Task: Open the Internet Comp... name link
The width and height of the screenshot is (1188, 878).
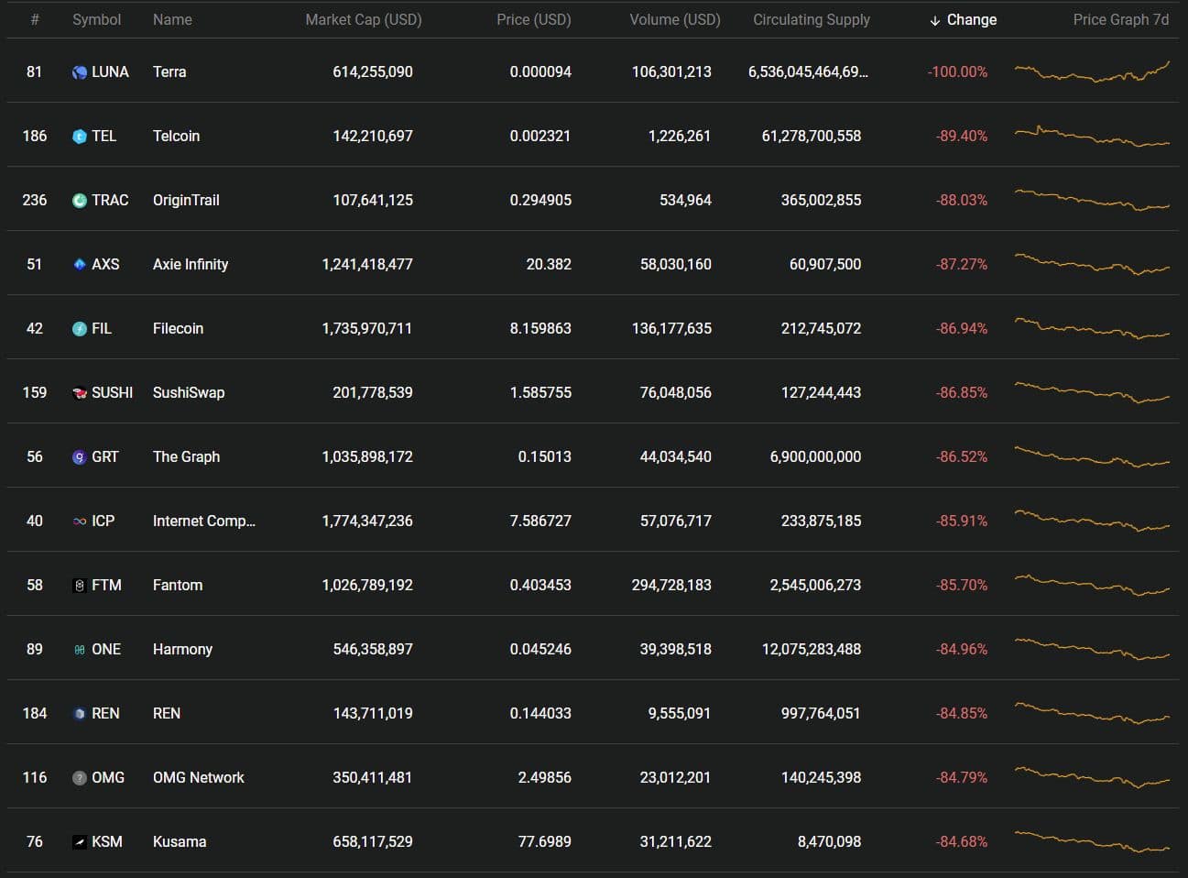Action: [x=204, y=521]
